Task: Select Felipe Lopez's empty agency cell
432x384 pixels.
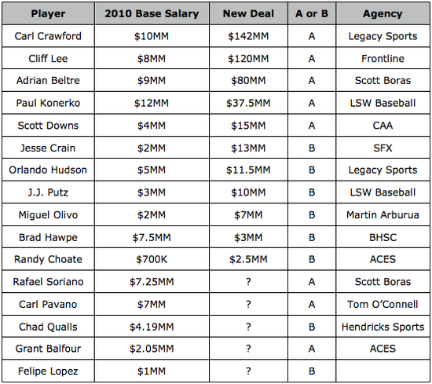Action: click(x=383, y=371)
